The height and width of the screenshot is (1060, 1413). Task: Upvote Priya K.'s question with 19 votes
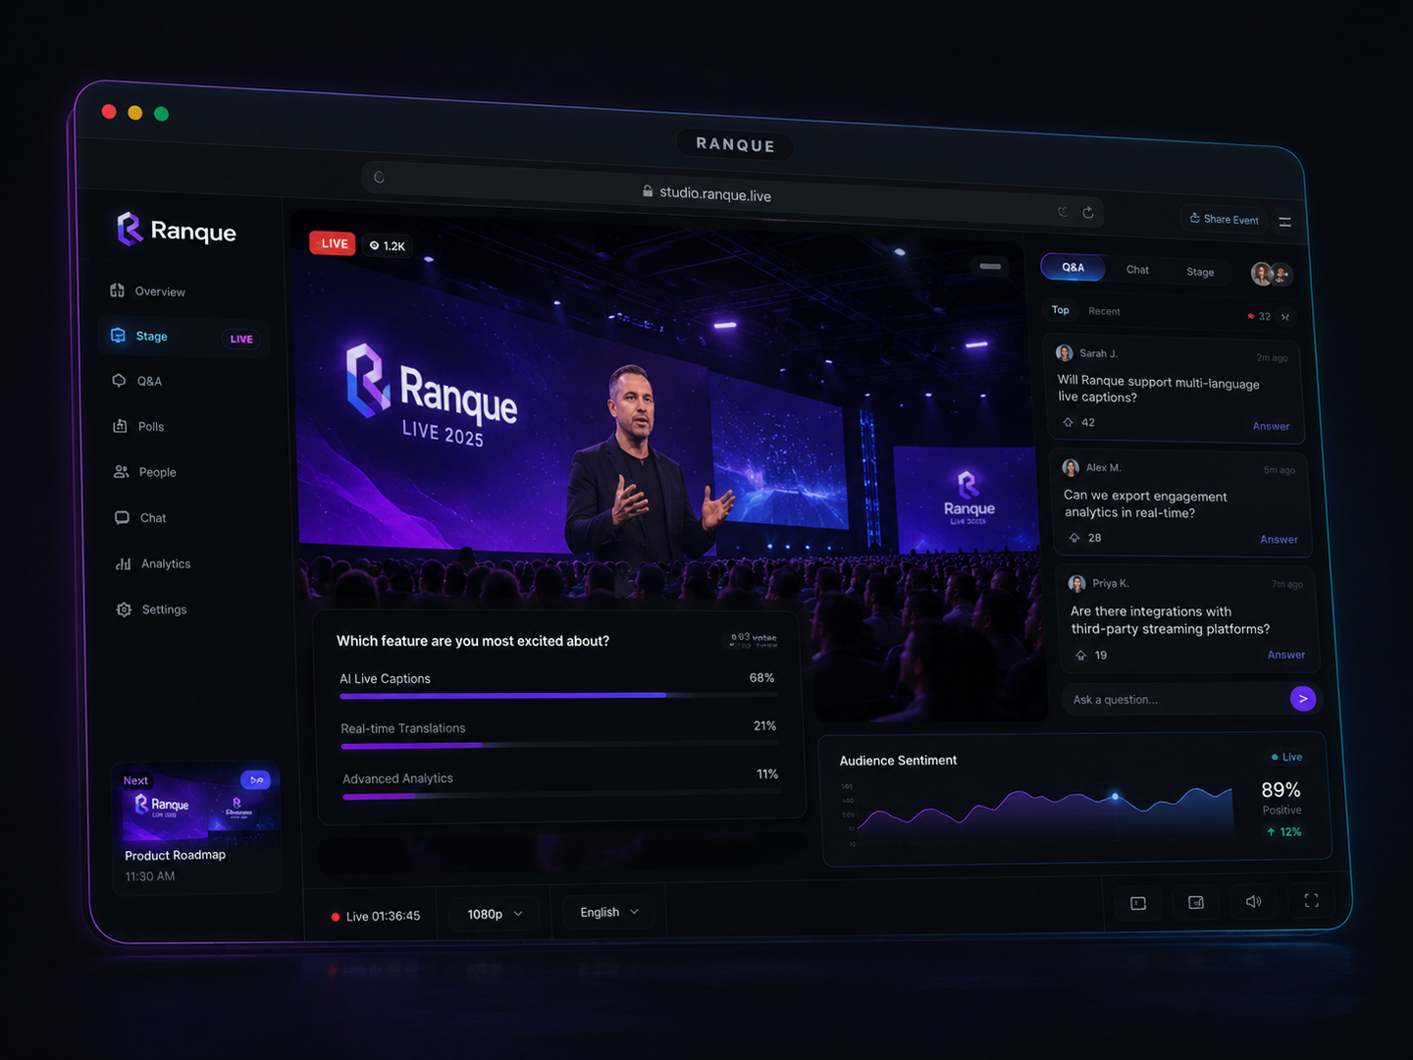click(1080, 655)
